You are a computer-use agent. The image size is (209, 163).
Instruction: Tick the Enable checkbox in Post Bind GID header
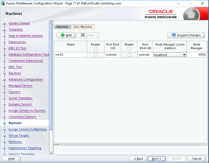[96, 49]
